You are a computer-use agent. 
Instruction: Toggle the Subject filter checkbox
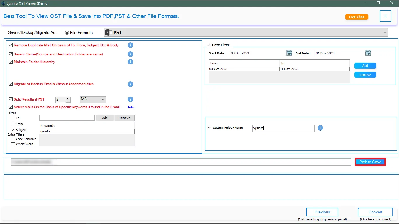pos(13,130)
